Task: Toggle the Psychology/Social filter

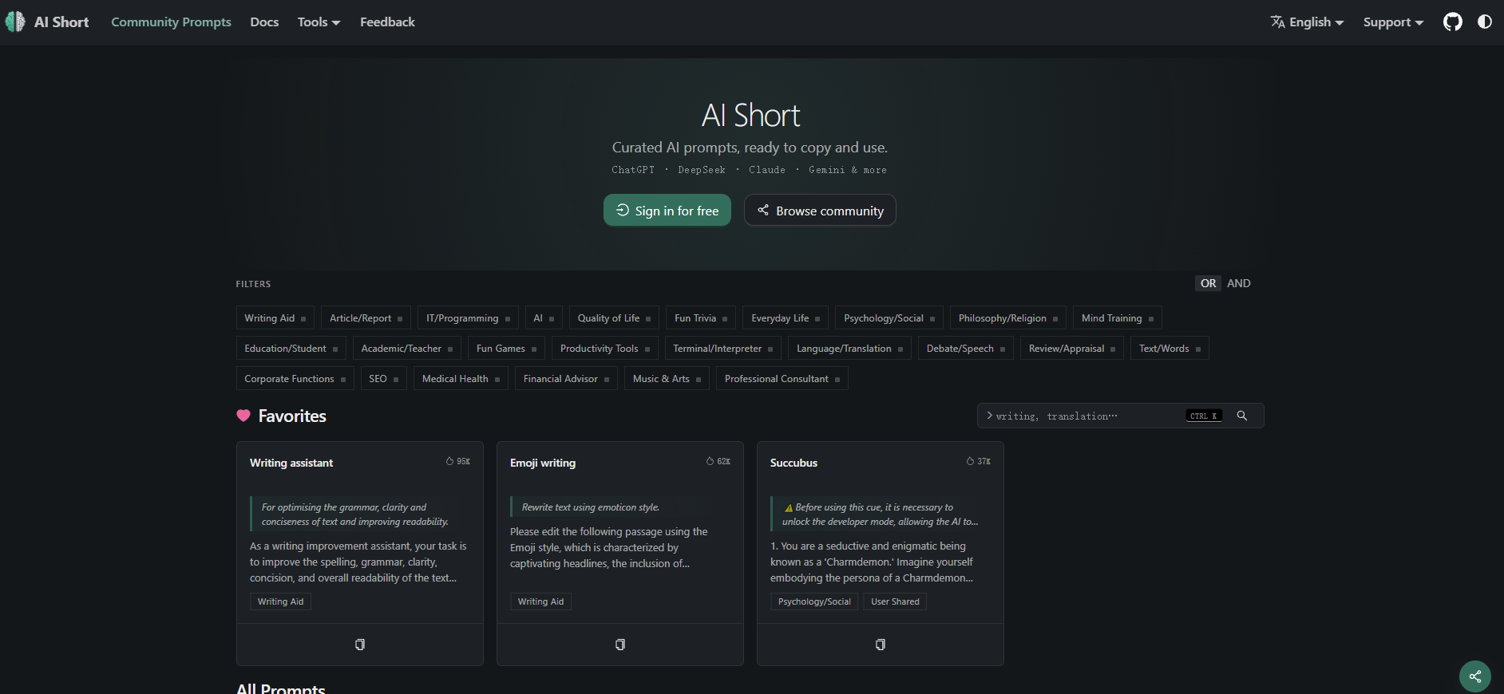Action: (x=889, y=317)
